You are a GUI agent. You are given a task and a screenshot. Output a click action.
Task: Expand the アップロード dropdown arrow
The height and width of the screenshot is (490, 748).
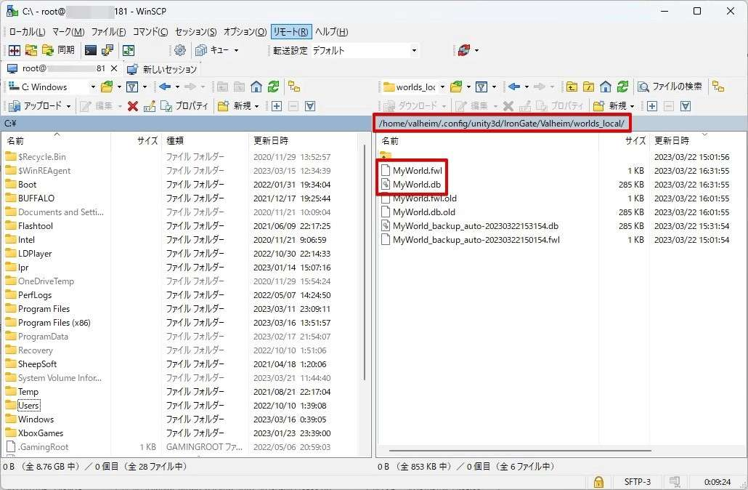pyautogui.click(x=69, y=106)
